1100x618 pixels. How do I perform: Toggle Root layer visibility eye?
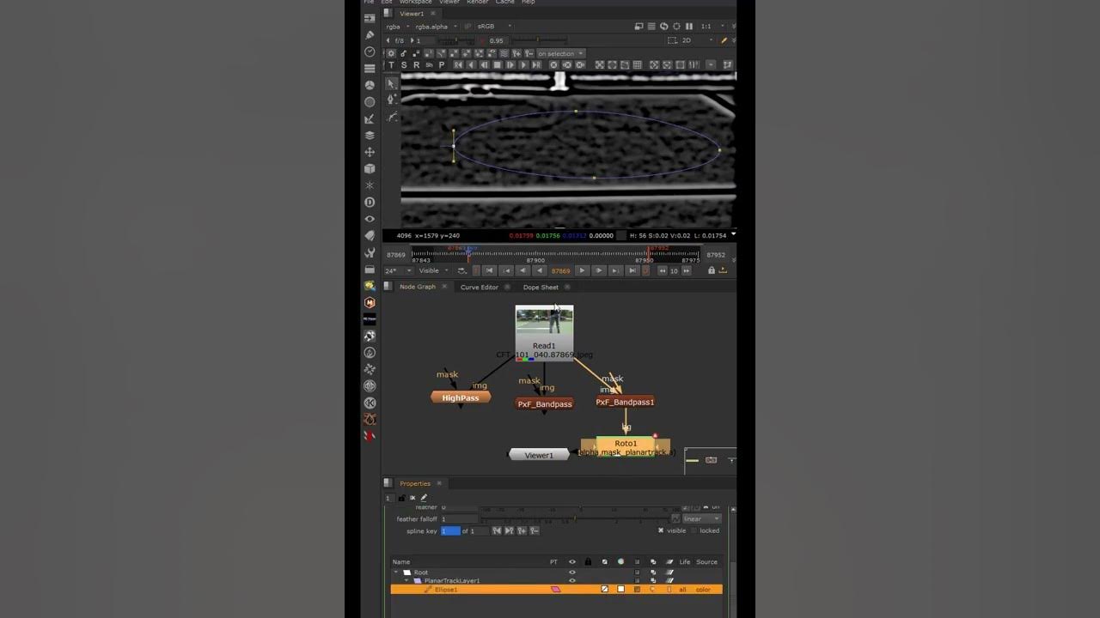(x=572, y=573)
